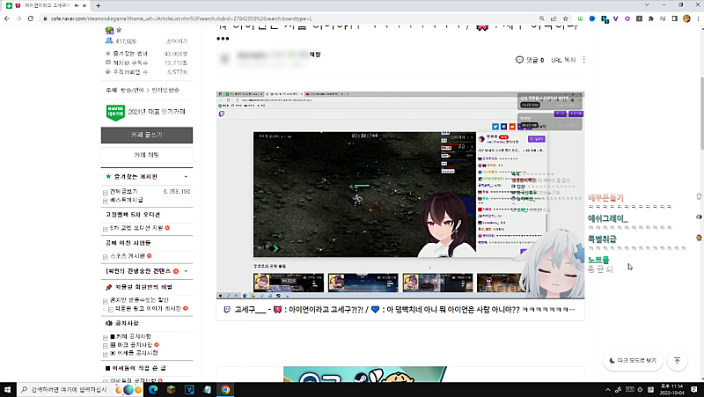
Task: Open the Extensions puzzle piece menu
Action: [x=651, y=18]
